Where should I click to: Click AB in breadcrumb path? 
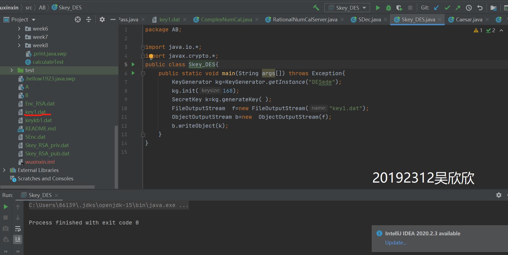click(x=42, y=7)
